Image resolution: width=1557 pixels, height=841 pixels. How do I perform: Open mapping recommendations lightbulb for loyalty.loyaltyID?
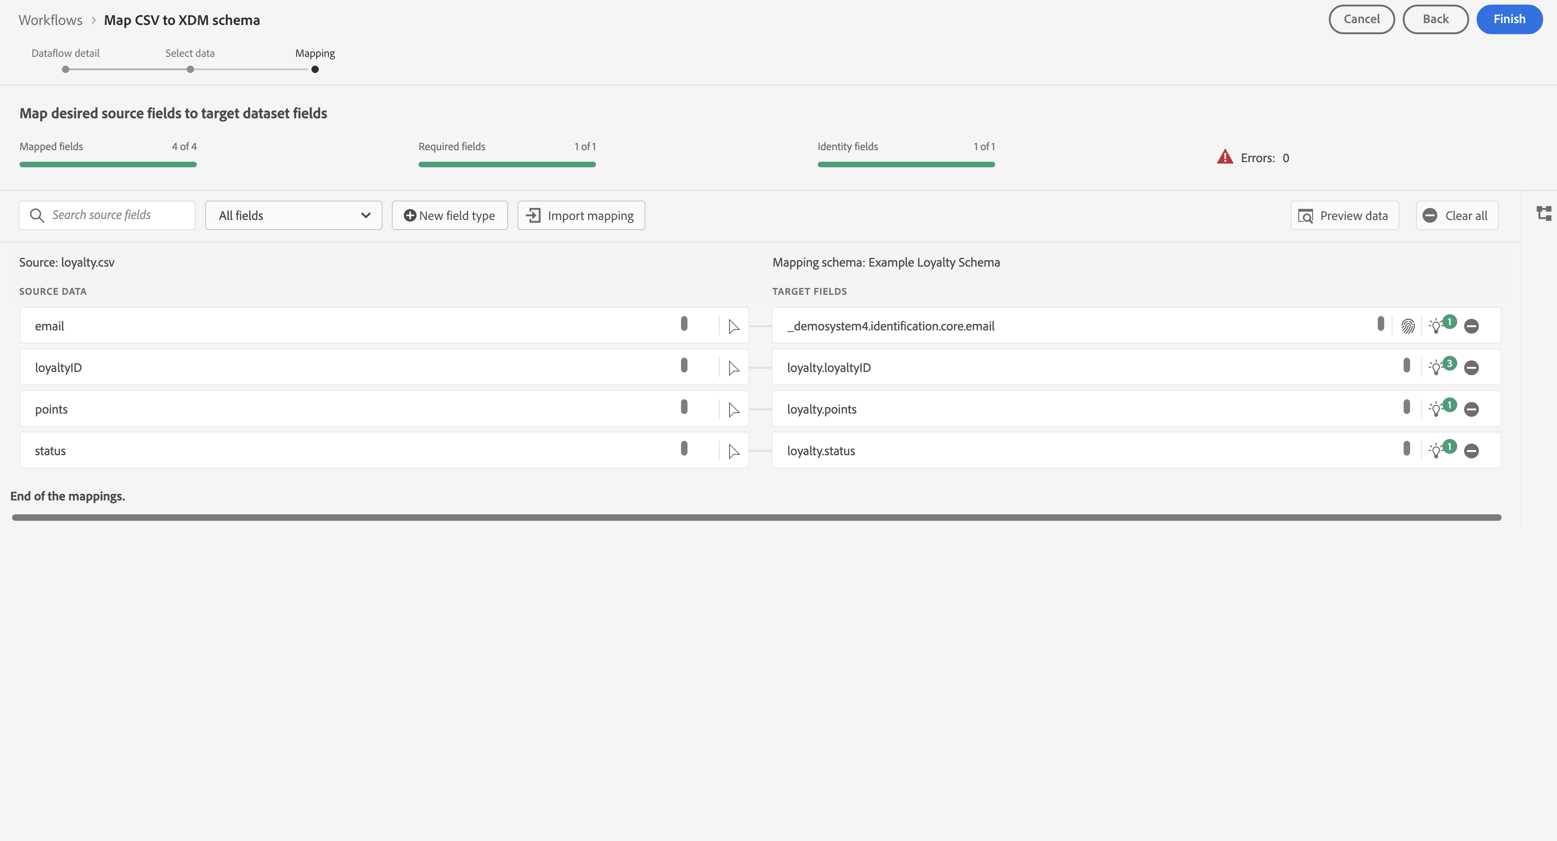coord(1437,368)
